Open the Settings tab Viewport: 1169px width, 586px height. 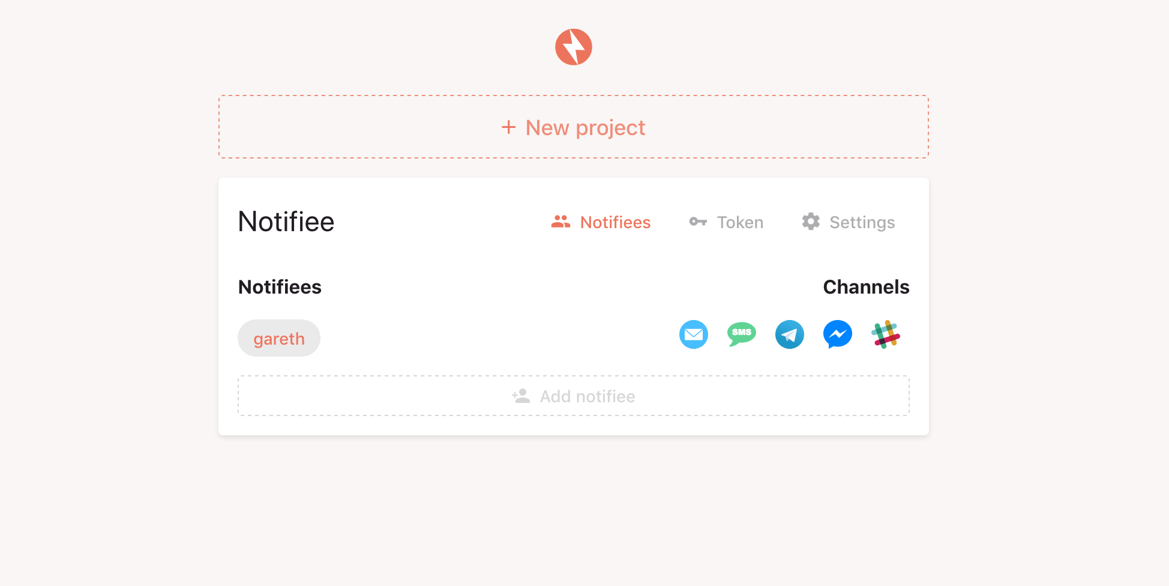coord(862,222)
